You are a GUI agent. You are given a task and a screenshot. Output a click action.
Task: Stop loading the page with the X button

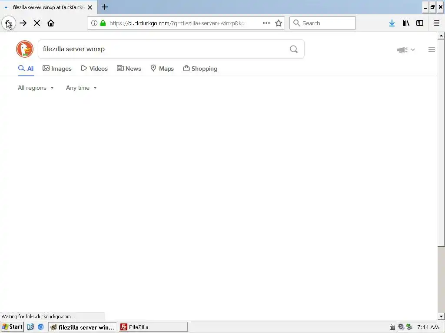click(x=37, y=23)
